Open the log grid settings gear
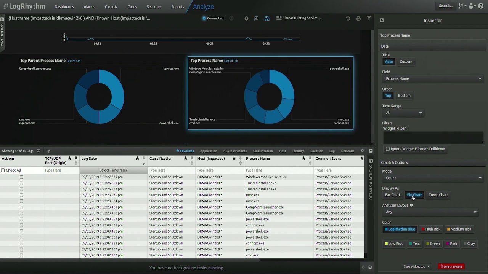This screenshot has height=274, width=488. click(362, 151)
